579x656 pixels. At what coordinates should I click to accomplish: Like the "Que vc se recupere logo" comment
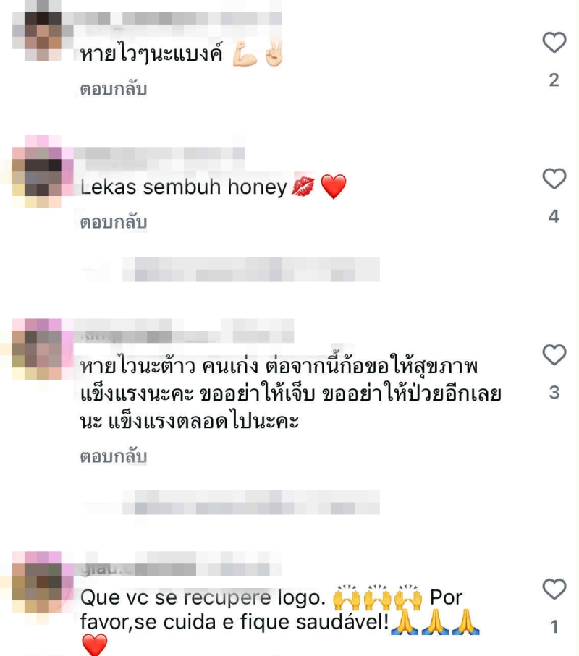coord(554,589)
